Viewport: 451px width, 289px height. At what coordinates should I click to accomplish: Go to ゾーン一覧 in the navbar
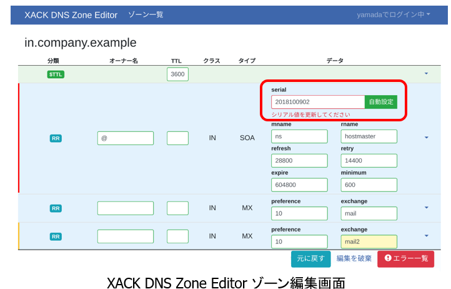(x=146, y=14)
